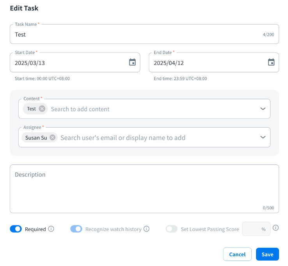Screen dimensions: 288x266
Task: Click info icon next to passing score percentage
Action: pos(276,228)
